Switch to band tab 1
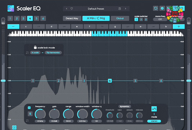The height and width of the screenshot is (130, 192). 10,19
